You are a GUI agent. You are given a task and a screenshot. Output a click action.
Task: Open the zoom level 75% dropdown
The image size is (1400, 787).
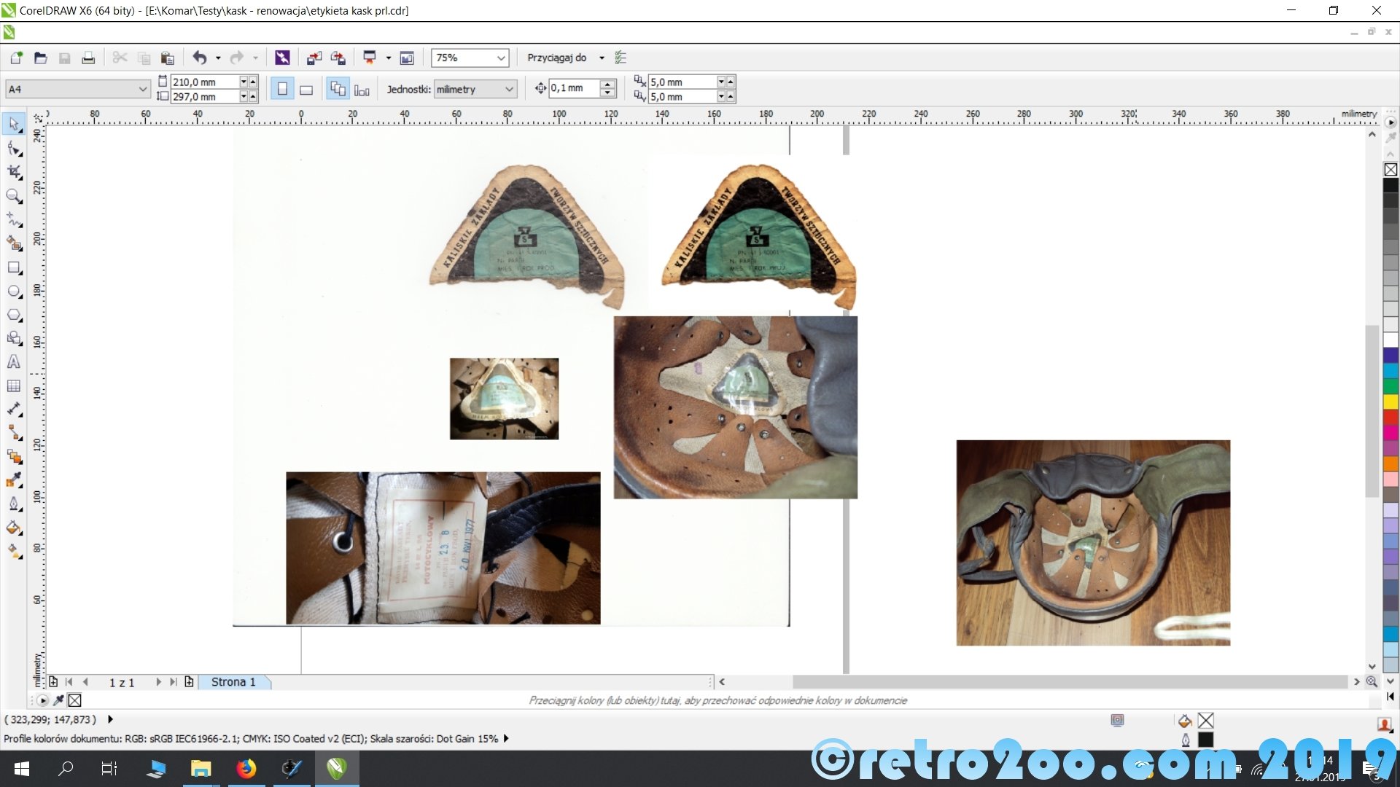pos(501,58)
